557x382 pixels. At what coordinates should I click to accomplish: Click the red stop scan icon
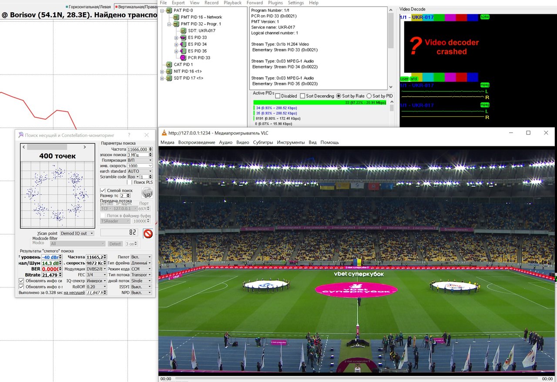148,233
